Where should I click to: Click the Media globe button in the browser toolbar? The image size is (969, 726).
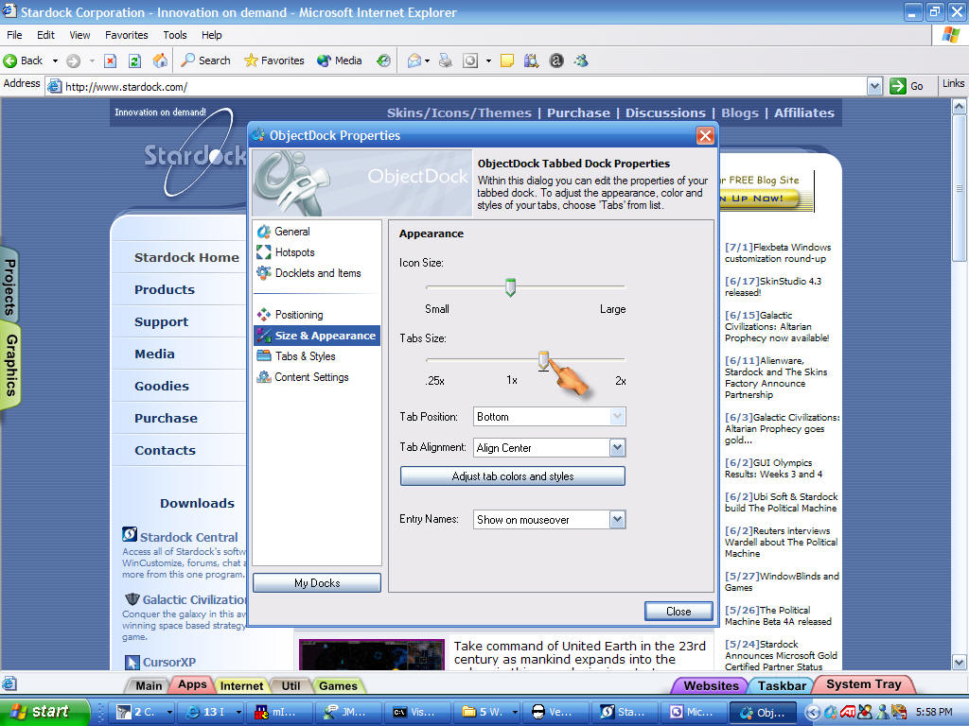point(340,60)
